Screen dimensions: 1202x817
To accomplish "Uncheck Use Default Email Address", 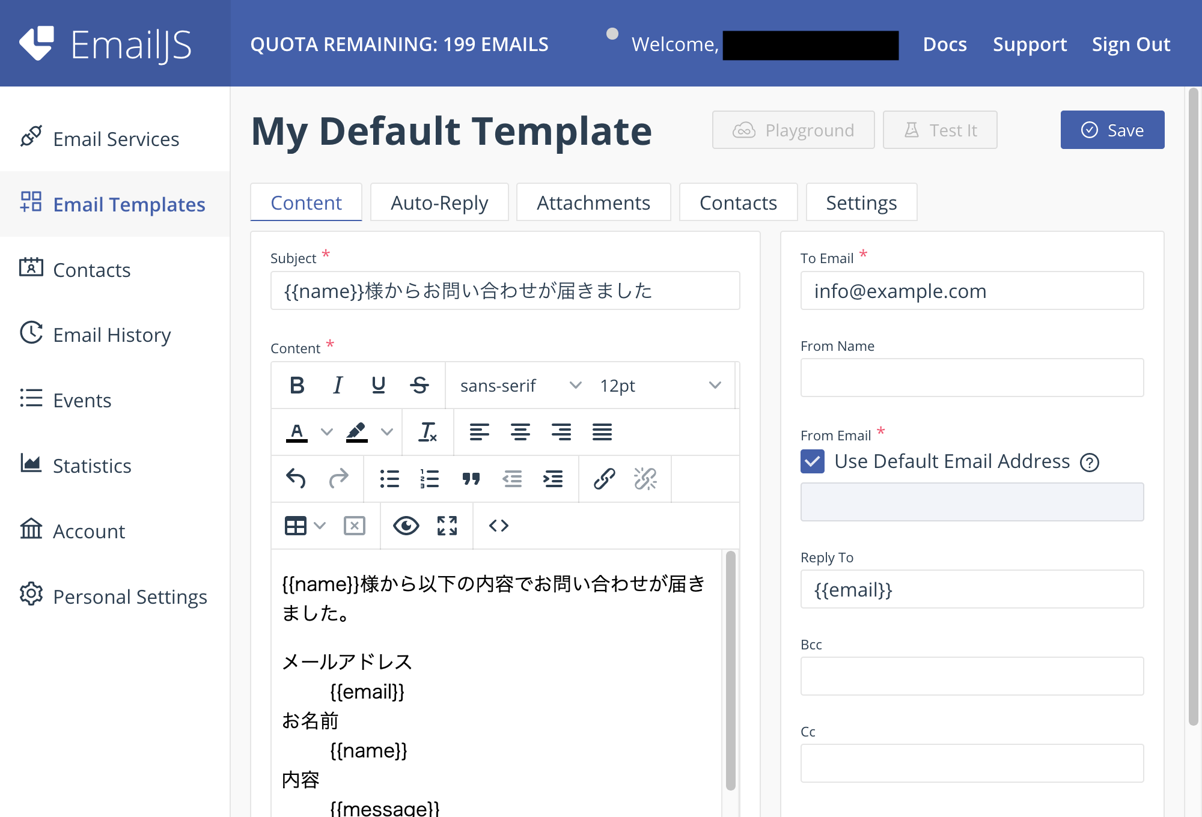I will pos(812,461).
